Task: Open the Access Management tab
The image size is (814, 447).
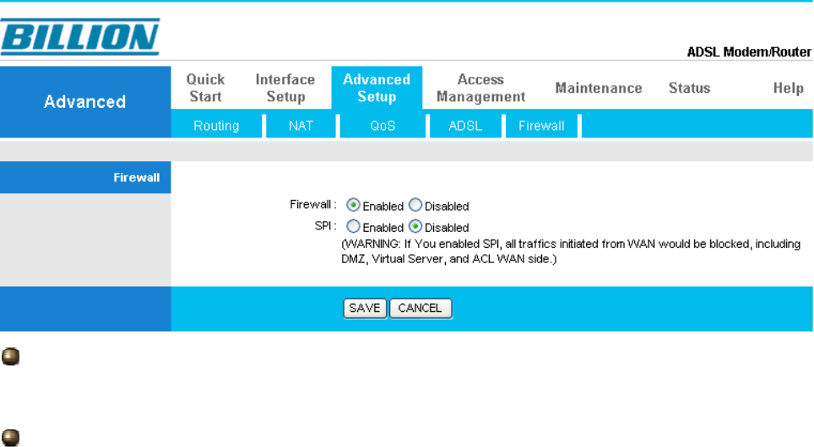Action: (480, 88)
